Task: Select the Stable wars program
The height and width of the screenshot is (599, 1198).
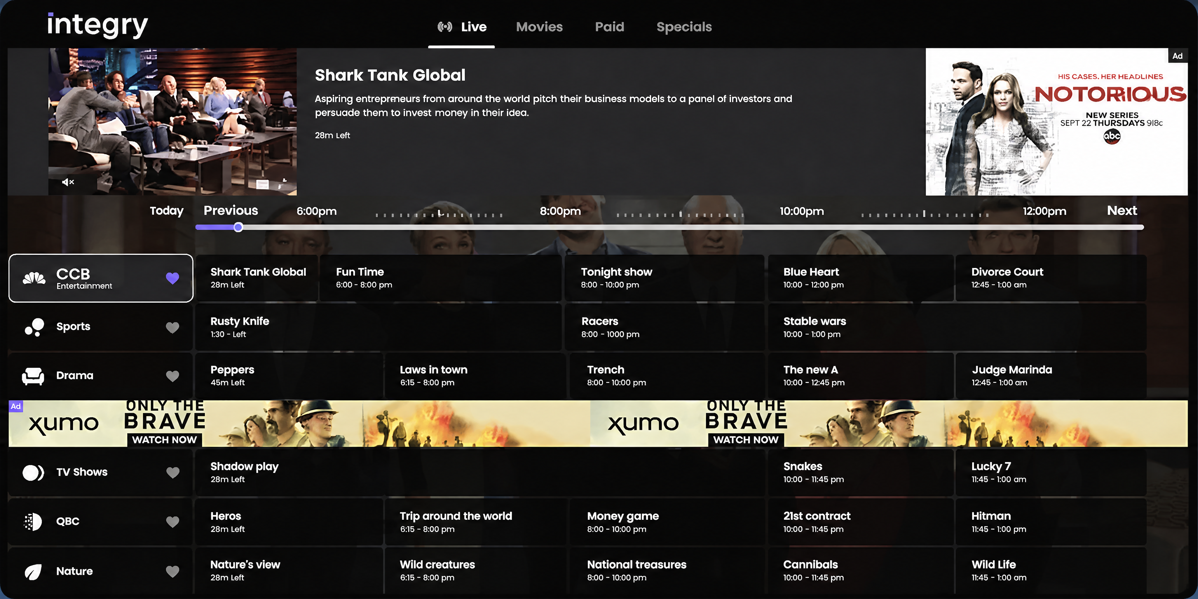Action: pos(957,327)
